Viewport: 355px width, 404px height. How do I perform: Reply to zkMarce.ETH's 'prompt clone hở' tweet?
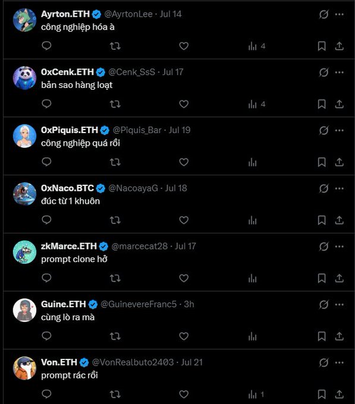click(x=46, y=278)
